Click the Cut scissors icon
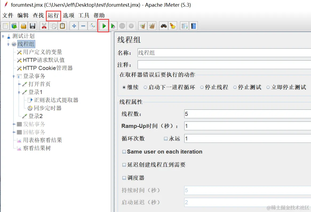 (44, 26)
